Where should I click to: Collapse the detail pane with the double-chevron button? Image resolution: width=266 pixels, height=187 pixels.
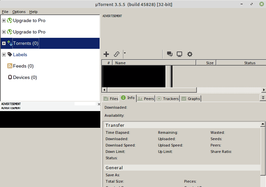click(x=263, y=98)
